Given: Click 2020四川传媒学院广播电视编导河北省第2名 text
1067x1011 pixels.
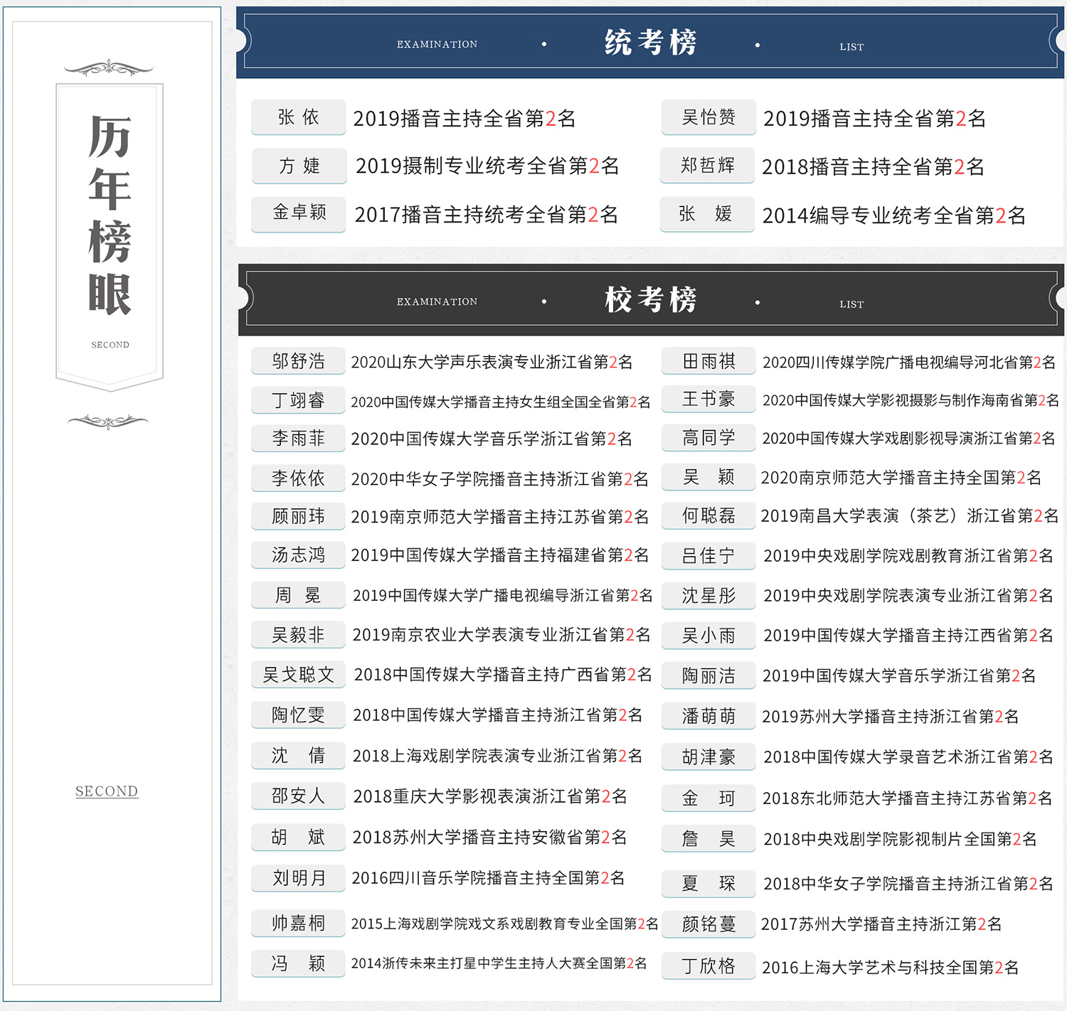Looking at the screenshot, I should pyautogui.click(x=909, y=363).
